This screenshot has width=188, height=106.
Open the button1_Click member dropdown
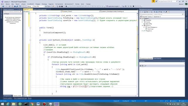click(119, 11)
